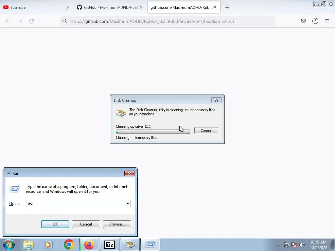
Task: Show hidden system tray icons
Action: tap(278, 245)
